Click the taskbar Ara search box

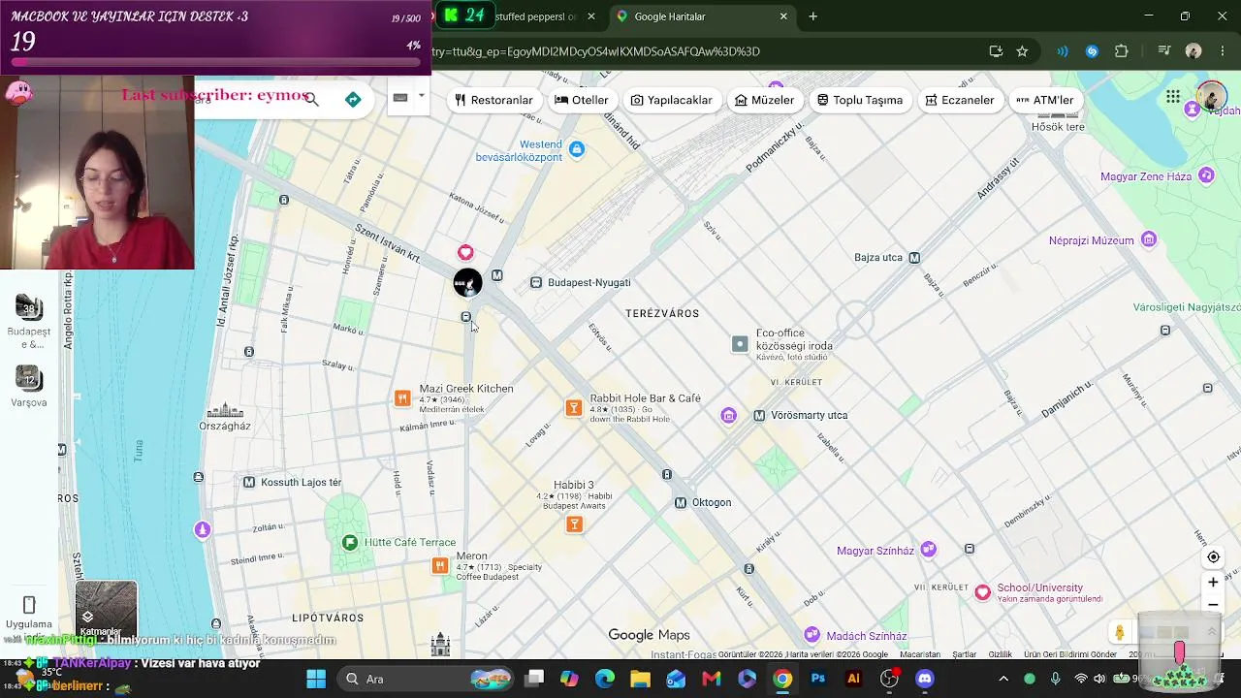[427, 679]
